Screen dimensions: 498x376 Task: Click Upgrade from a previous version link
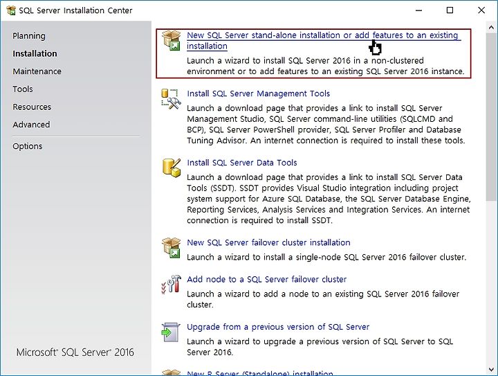pyautogui.click(x=278, y=327)
